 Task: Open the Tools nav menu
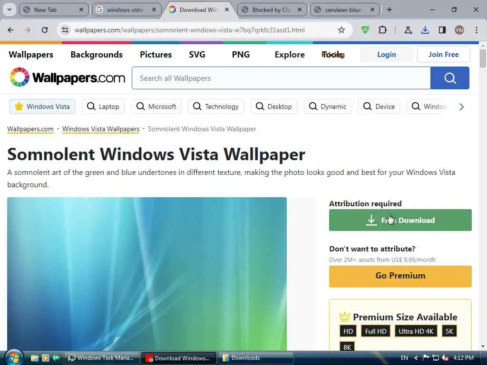(333, 55)
